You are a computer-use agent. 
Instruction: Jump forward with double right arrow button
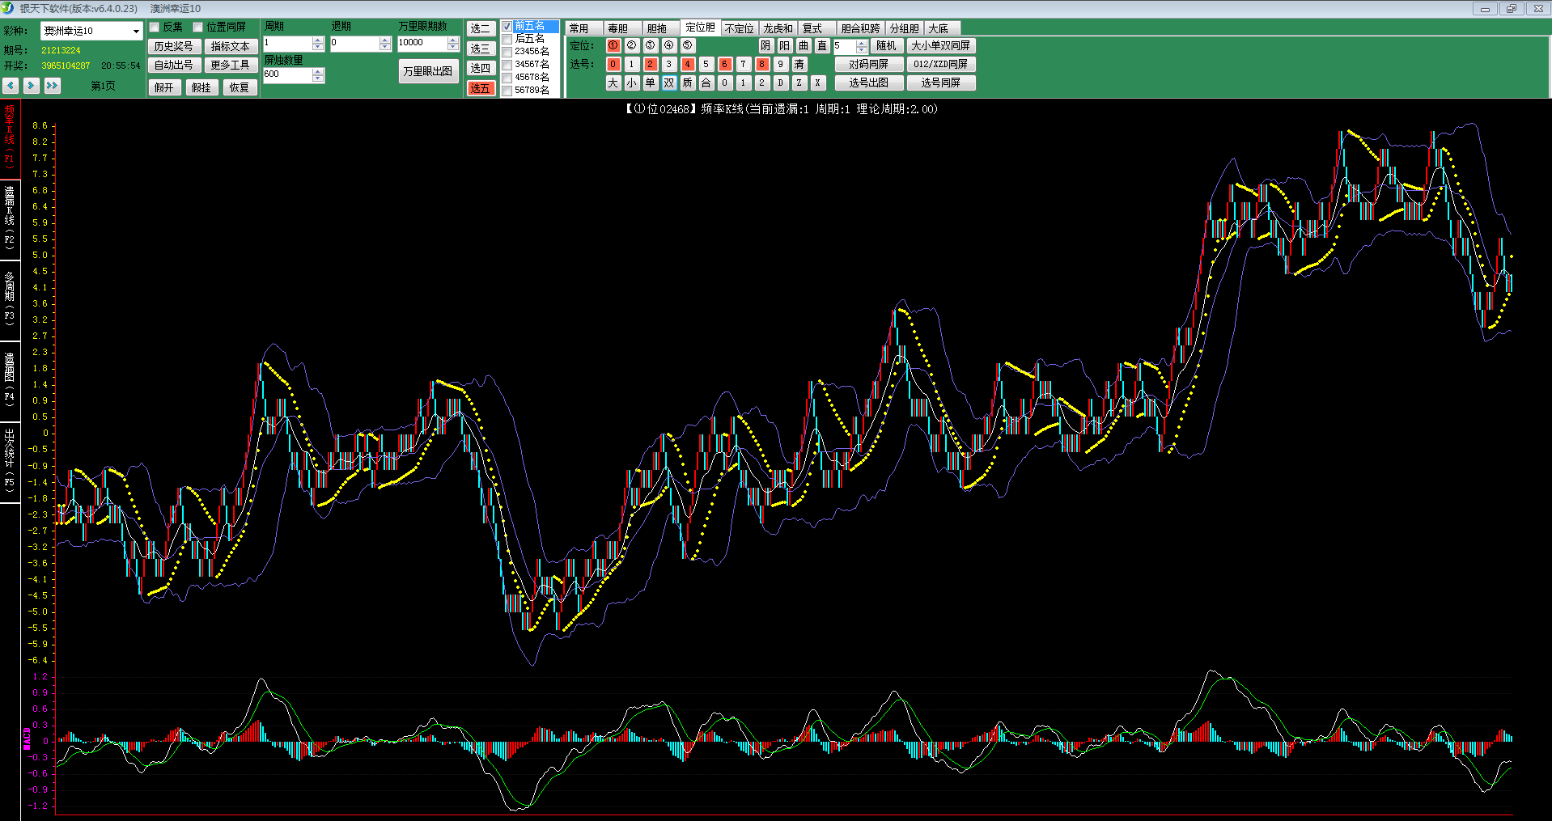(x=53, y=85)
